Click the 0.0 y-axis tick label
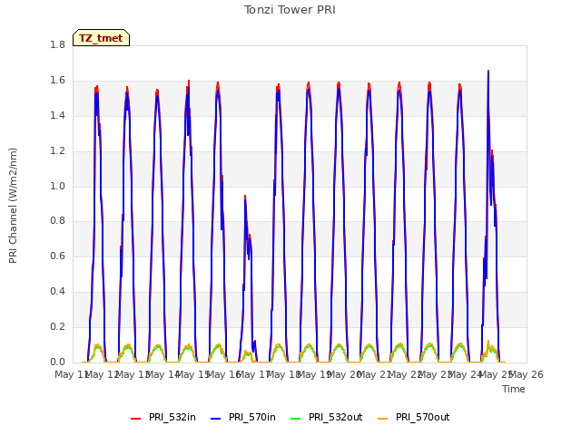 click(57, 362)
